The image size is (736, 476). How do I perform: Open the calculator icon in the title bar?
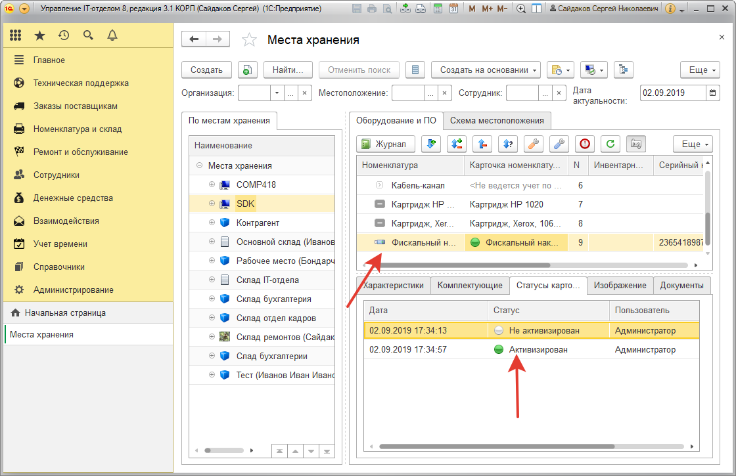[x=438, y=9]
